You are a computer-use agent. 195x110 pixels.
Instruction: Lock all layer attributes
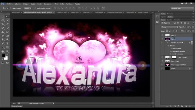176,31
